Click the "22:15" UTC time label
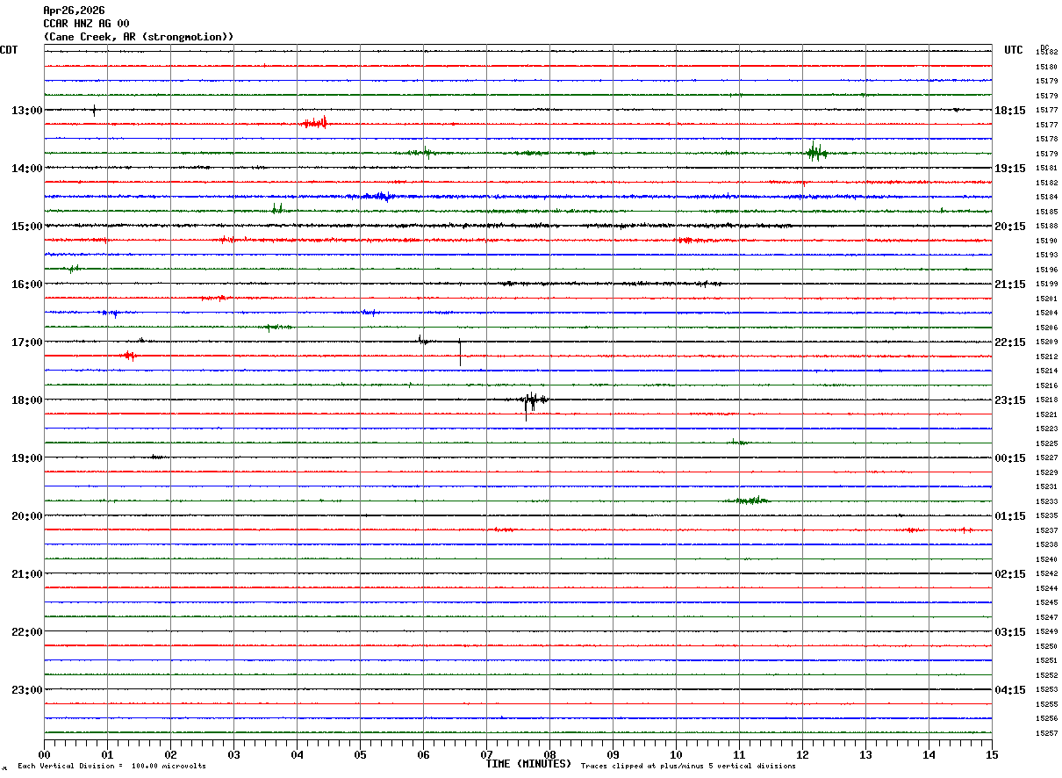Image resolution: width=1062 pixels, height=778 pixels. coord(1010,342)
